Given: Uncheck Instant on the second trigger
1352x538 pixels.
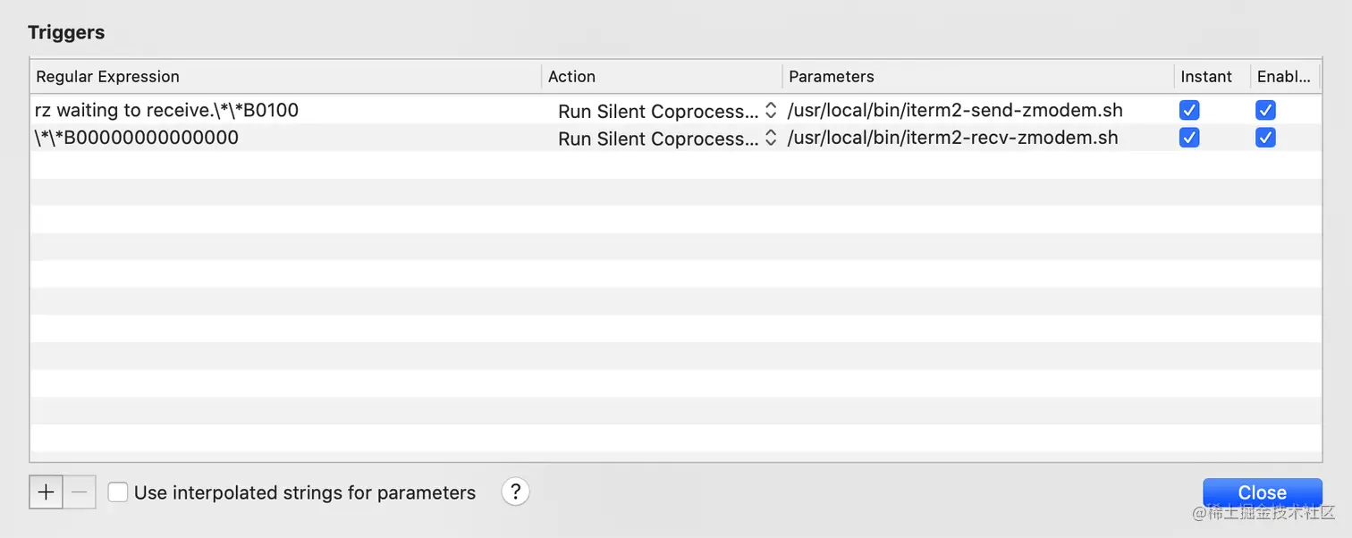Looking at the screenshot, I should 1189,138.
